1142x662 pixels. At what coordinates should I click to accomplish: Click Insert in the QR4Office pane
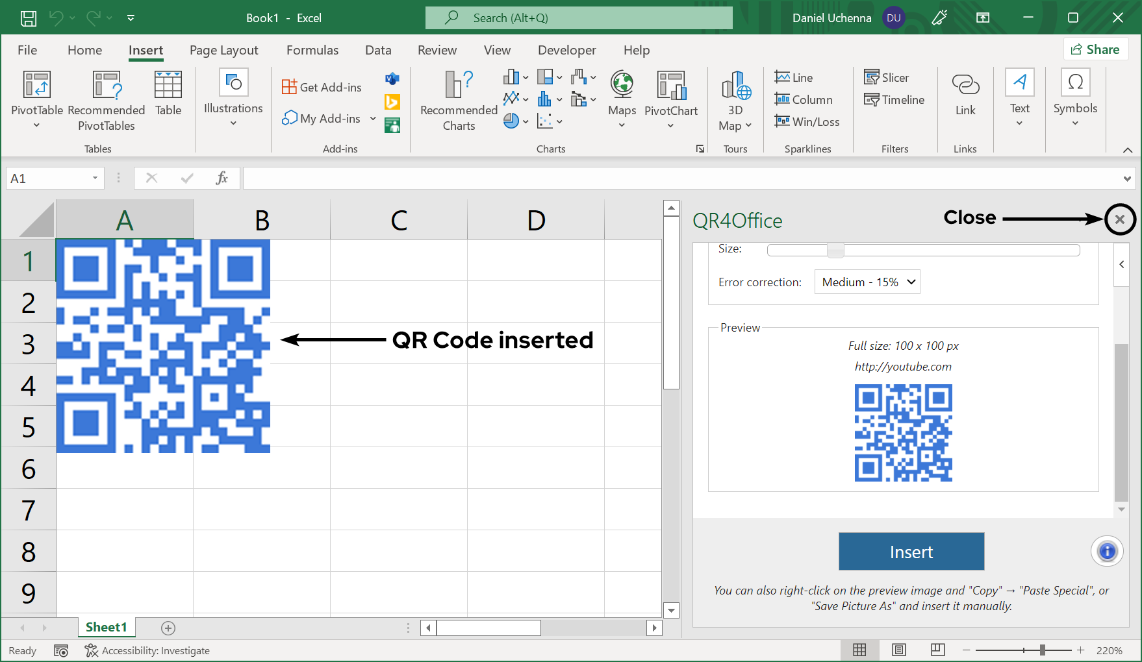tap(911, 551)
